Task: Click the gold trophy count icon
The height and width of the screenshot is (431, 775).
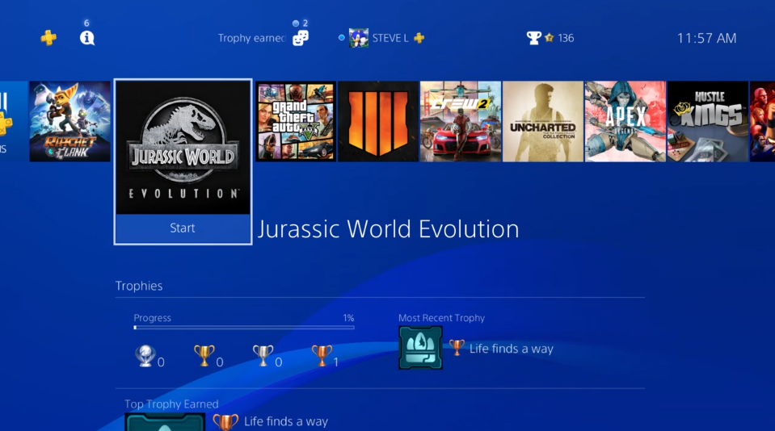Action: tap(204, 355)
